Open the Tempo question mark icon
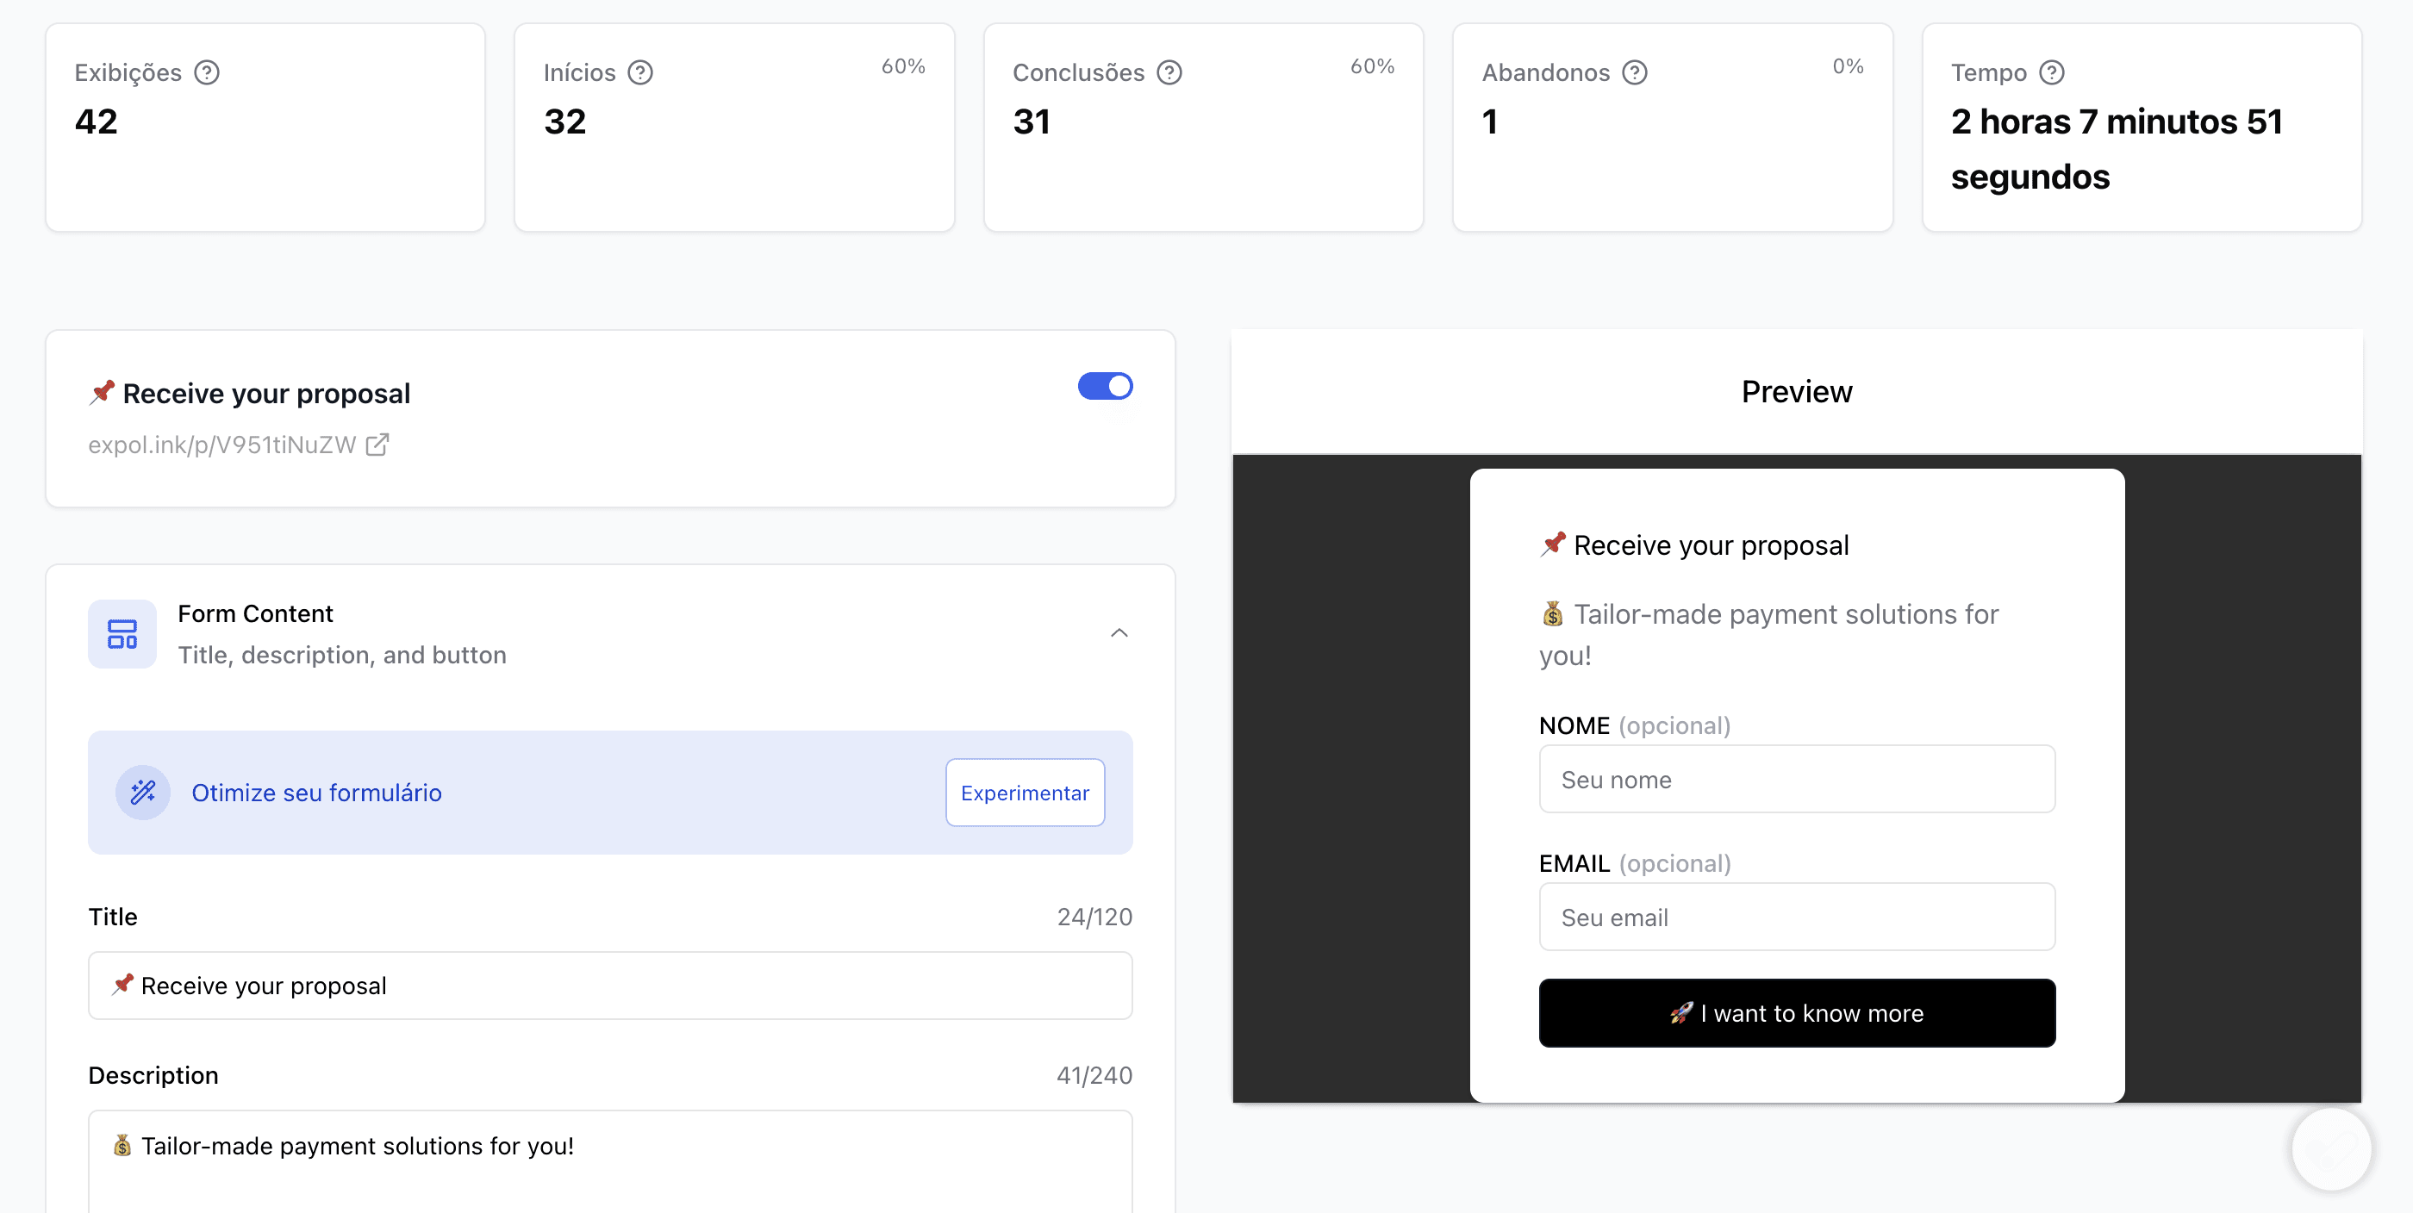2413x1213 pixels. pyautogui.click(x=2053, y=72)
